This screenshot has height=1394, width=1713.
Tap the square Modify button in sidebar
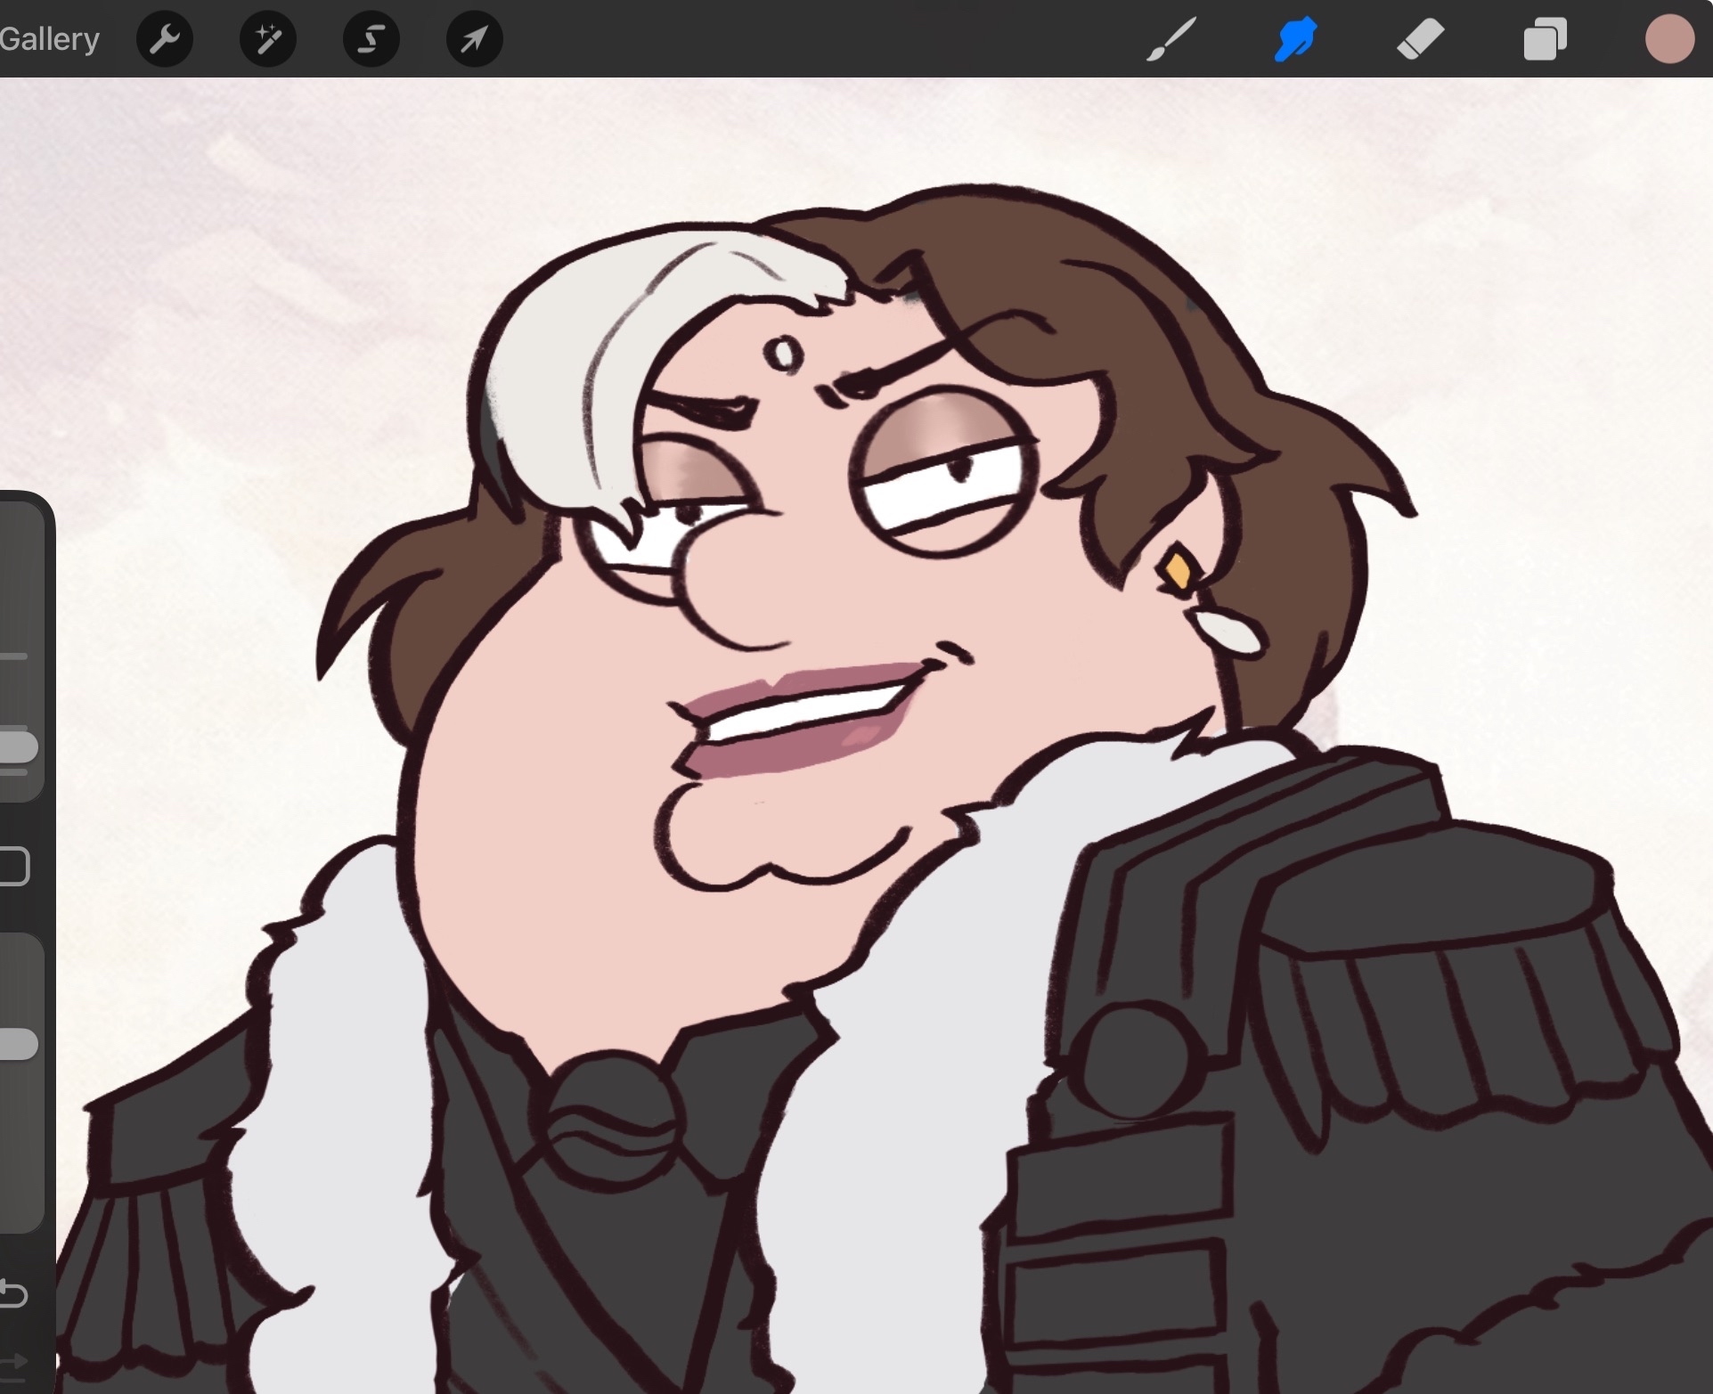tap(14, 867)
